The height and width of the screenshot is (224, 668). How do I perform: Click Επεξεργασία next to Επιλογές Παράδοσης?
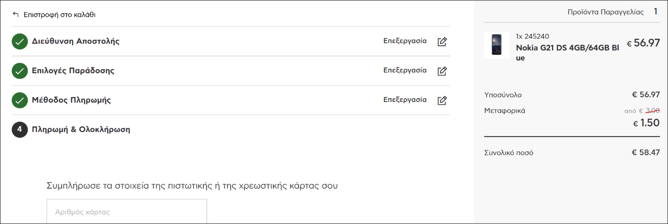pyautogui.click(x=405, y=70)
